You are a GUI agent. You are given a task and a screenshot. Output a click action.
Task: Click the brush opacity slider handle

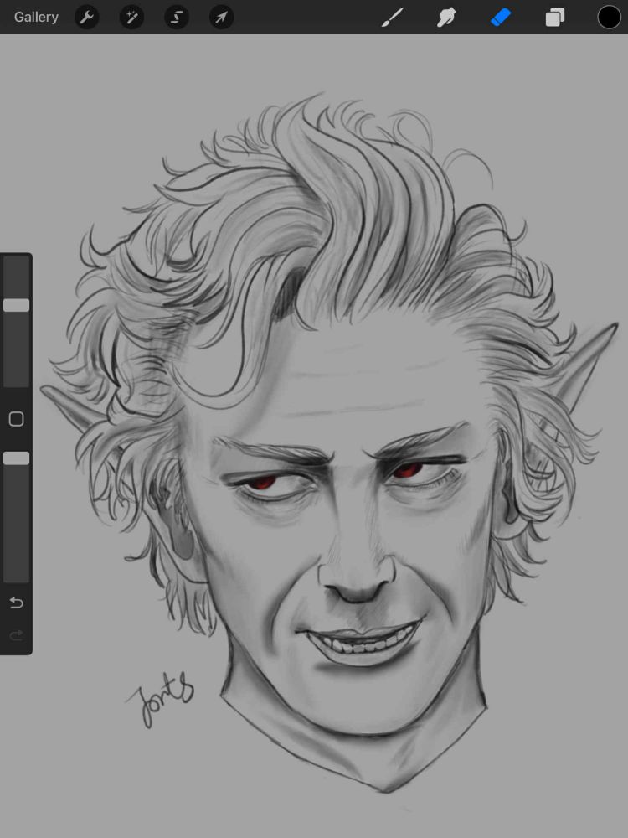click(x=16, y=458)
